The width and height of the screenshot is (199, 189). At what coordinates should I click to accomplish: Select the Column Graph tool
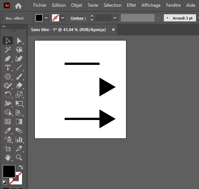click(x=19, y=139)
